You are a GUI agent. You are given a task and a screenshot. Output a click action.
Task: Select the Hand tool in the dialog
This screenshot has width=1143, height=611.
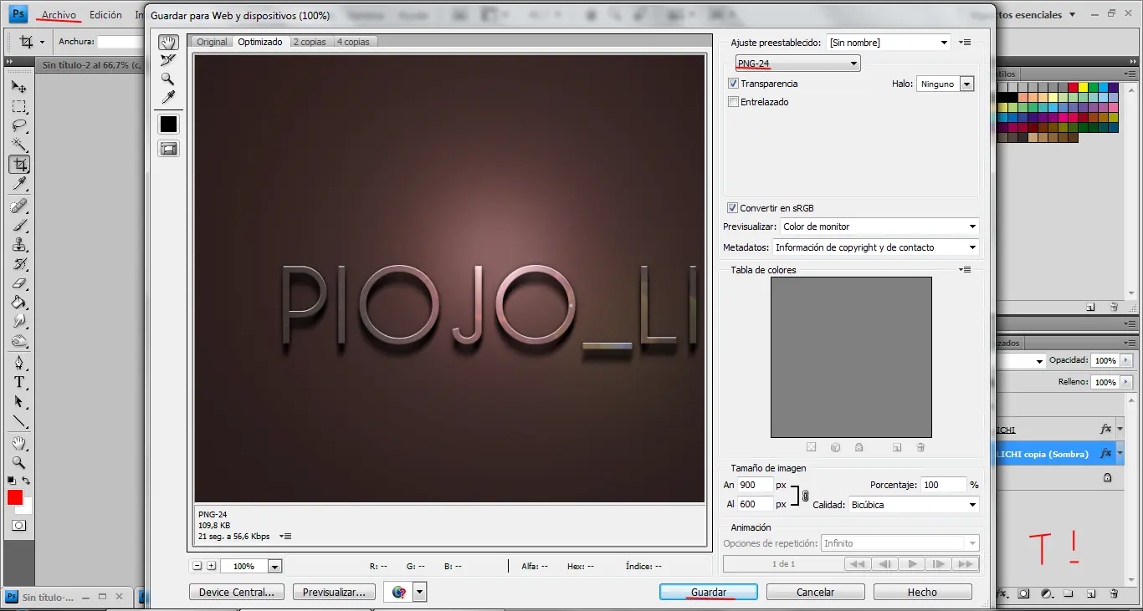[x=168, y=43]
